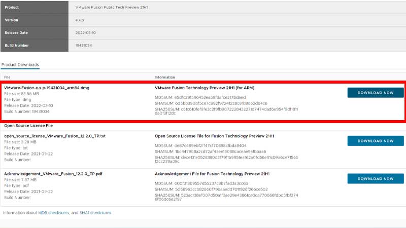Click the MD5SUM value of the dmg file
Viewport: 406px width, 228px height.
coord(210,97)
